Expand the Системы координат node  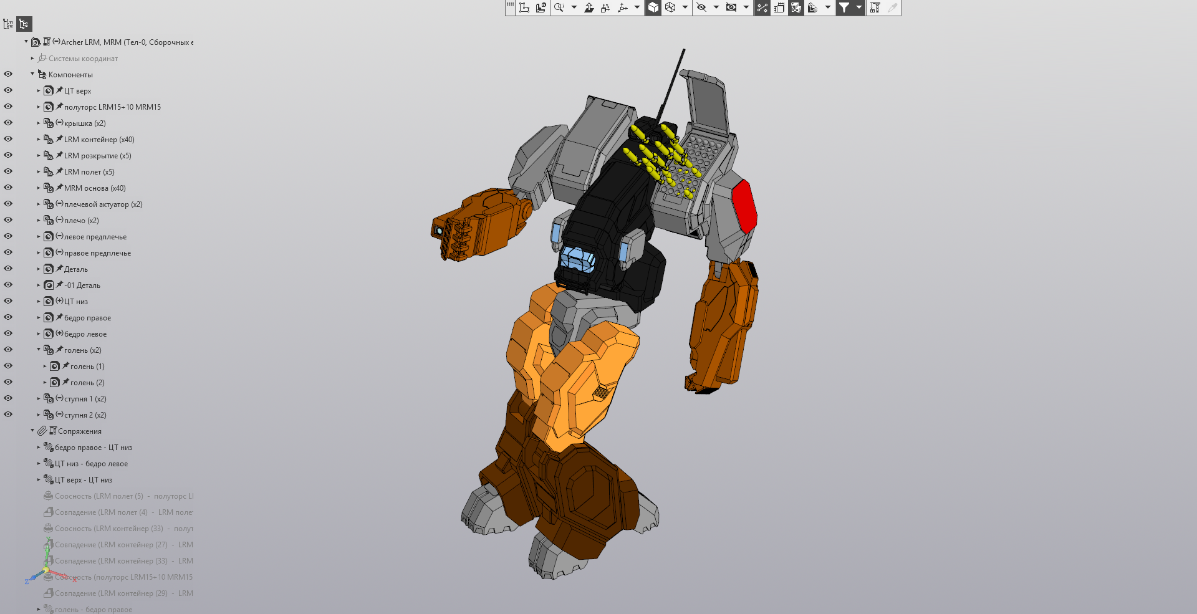tap(32, 59)
